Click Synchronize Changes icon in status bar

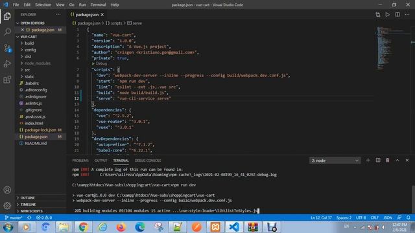point(29,217)
